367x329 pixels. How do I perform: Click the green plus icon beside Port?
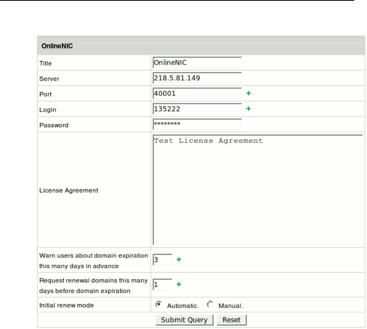tap(248, 93)
